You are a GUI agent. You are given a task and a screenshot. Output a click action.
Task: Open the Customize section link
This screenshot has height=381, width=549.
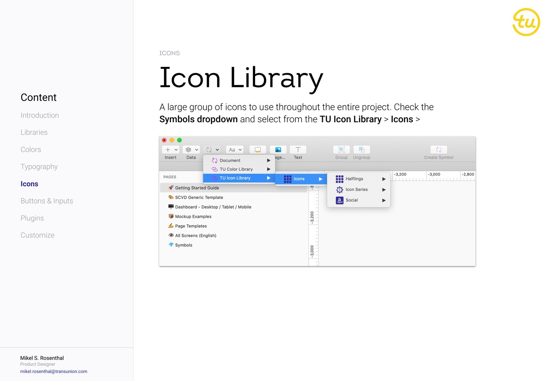click(37, 235)
